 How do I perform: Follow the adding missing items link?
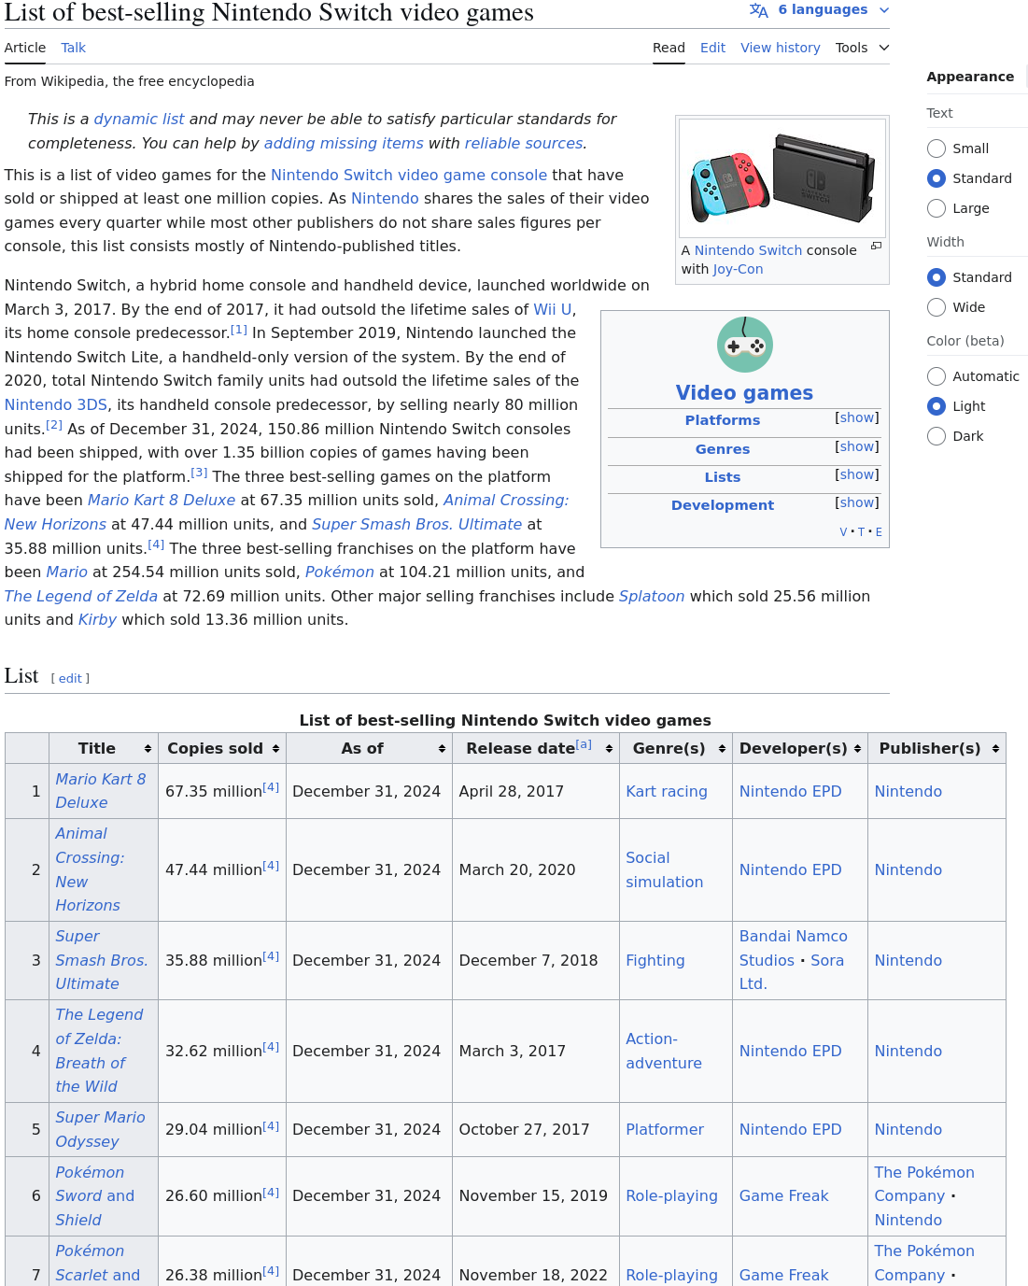344,144
